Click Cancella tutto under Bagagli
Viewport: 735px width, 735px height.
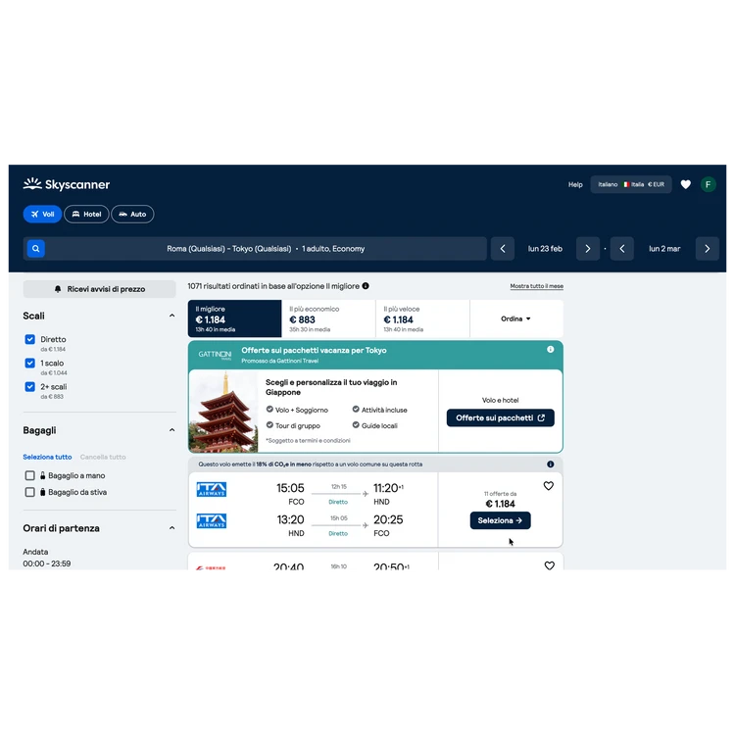click(103, 457)
